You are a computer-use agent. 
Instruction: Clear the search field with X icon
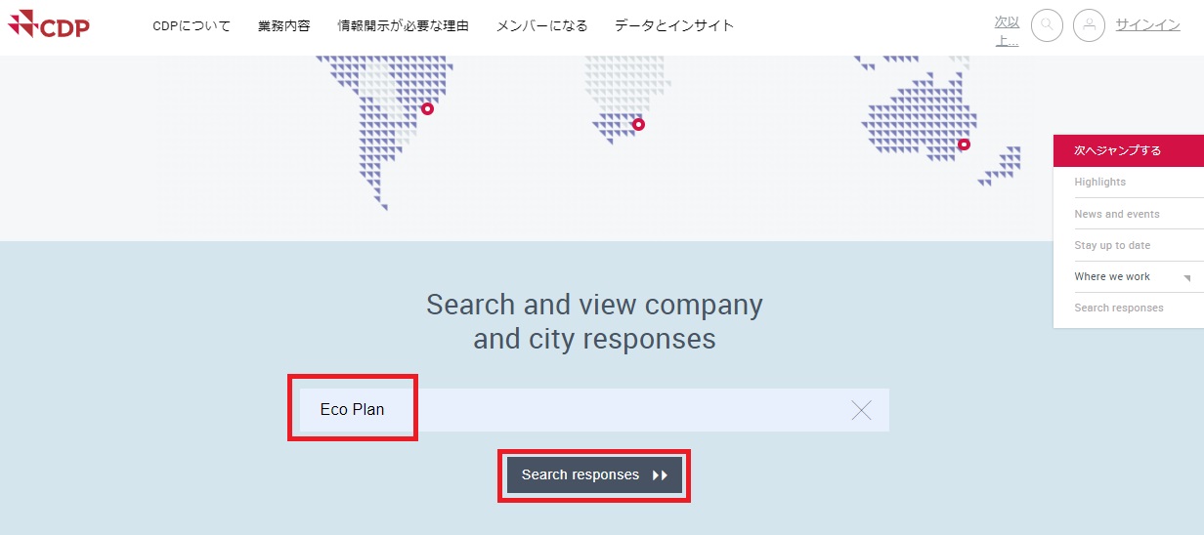tap(861, 410)
